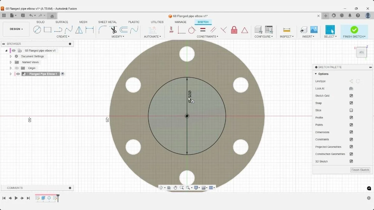Click the ViewCube TOP face
This screenshot has height=210, width=374.
[362, 52]
